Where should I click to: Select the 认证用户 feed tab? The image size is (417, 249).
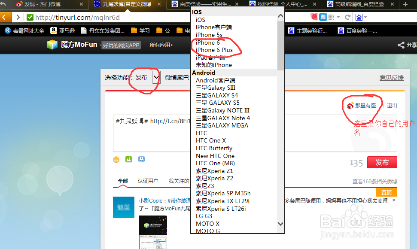(x=148, y=181)
